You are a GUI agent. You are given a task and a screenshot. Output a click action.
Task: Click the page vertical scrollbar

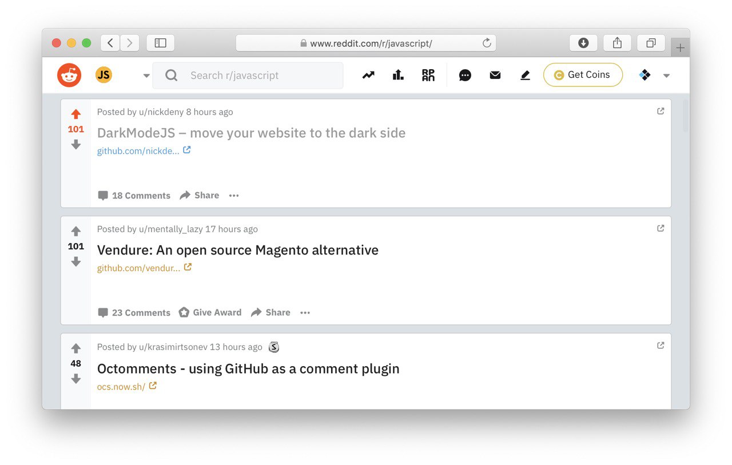click(x=686, y=117)
